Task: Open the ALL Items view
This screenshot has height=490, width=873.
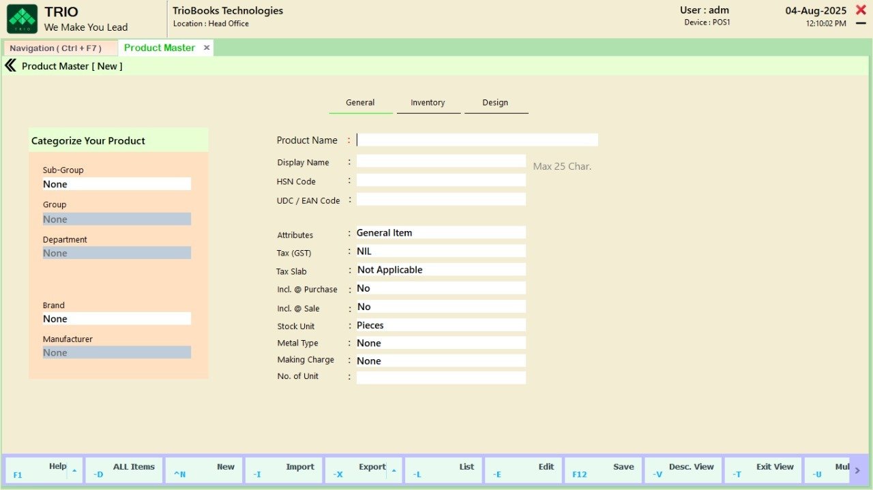Action: [x=123, y=470]
